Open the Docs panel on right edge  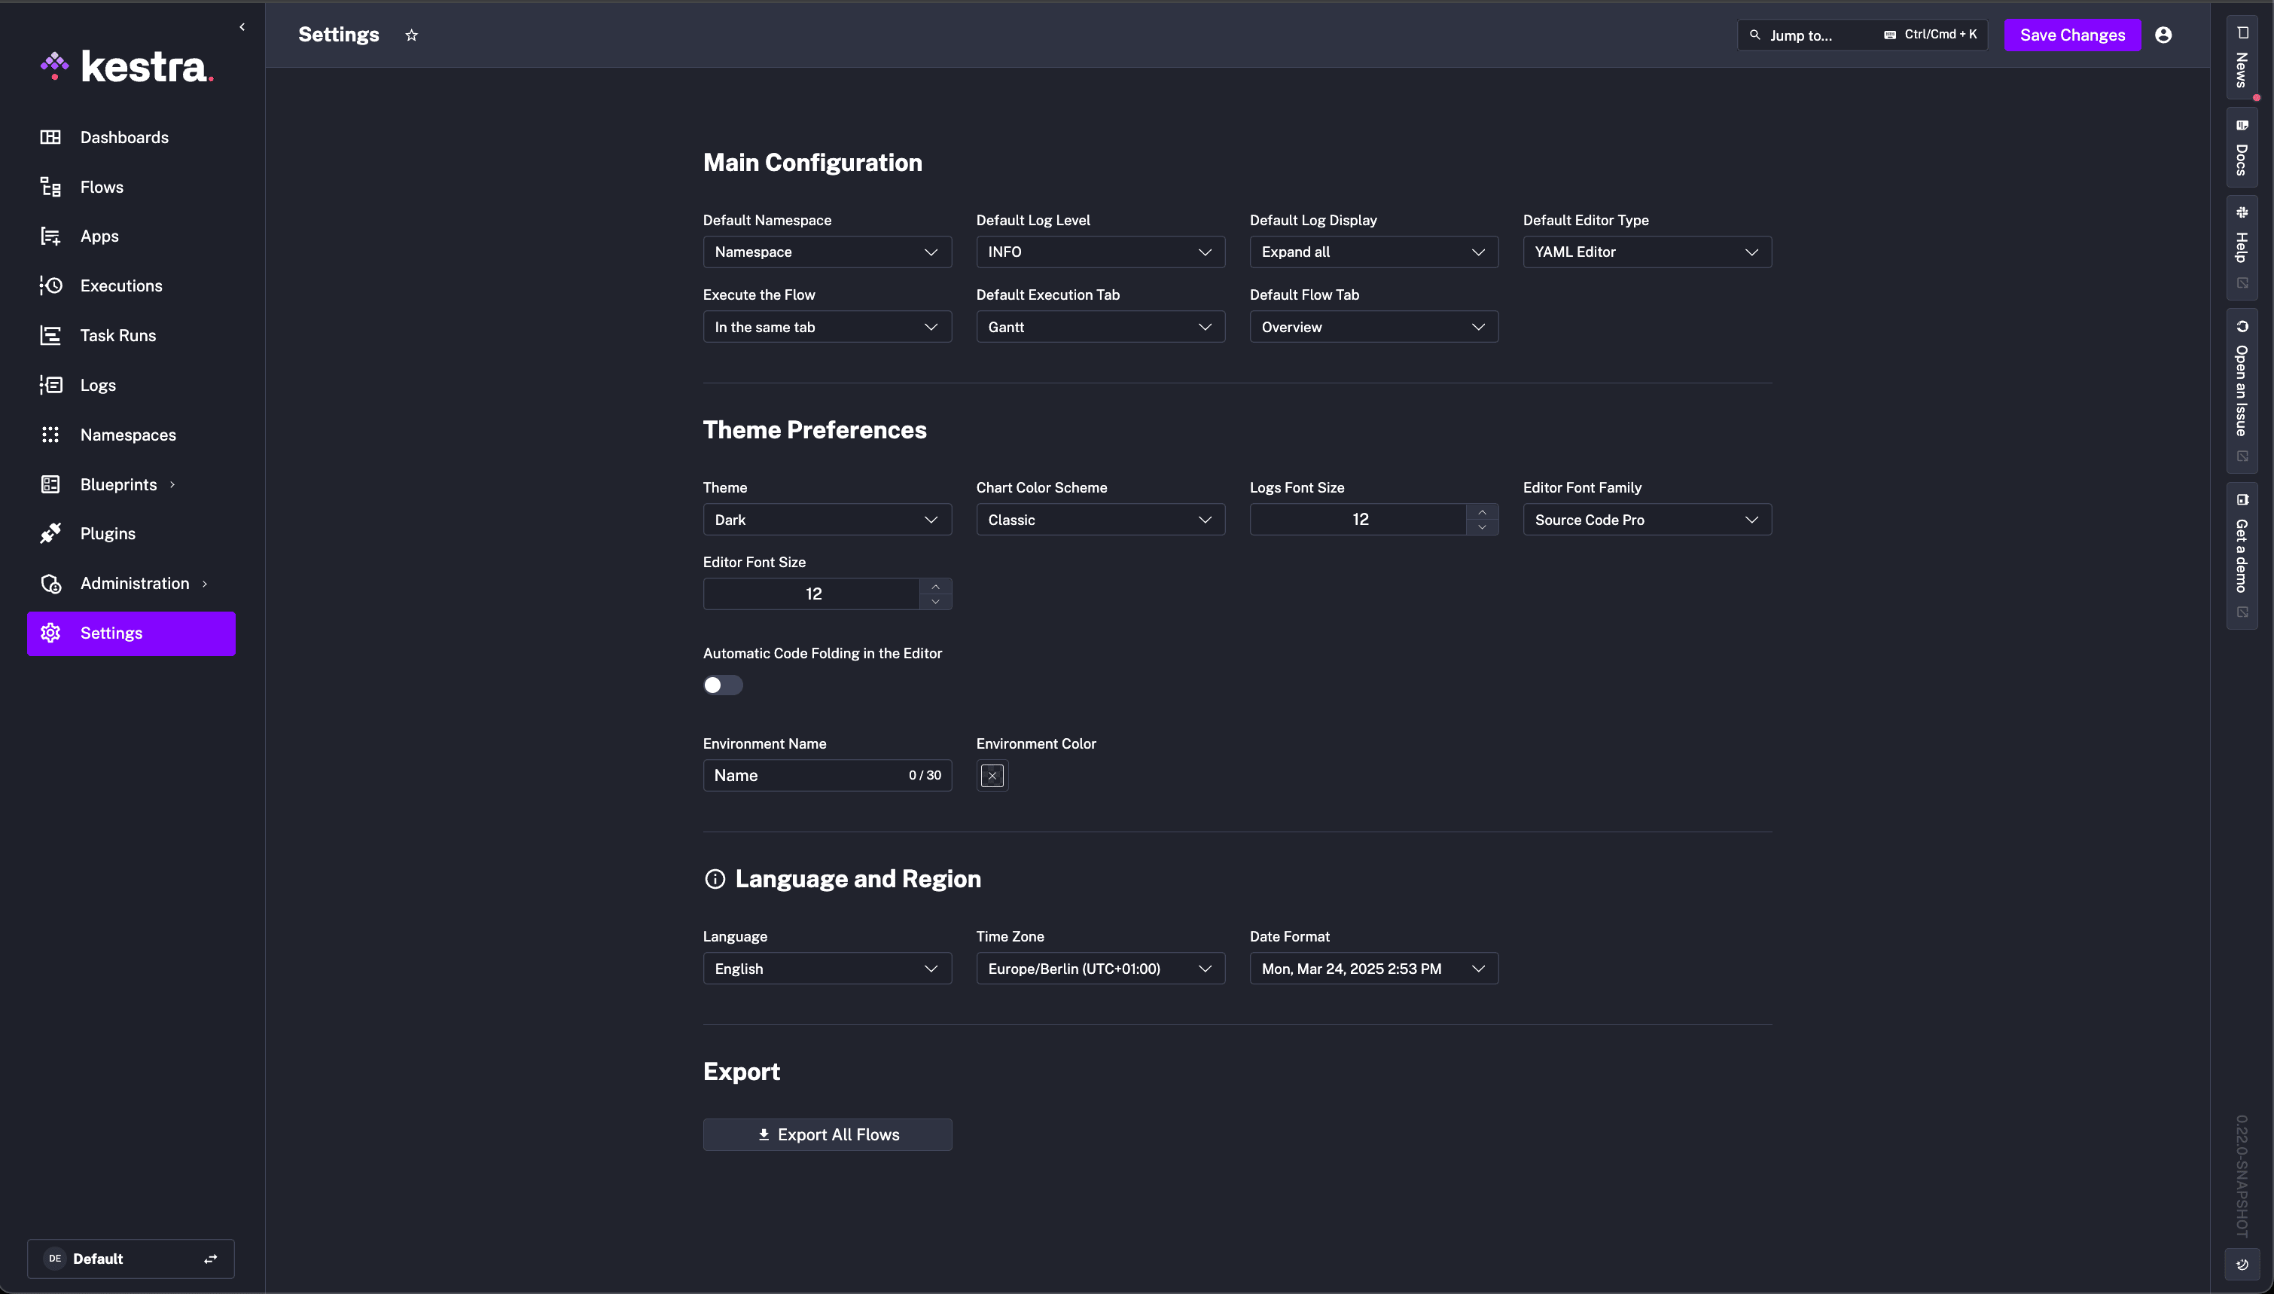pyautogui.click(x=2242, y=148)
